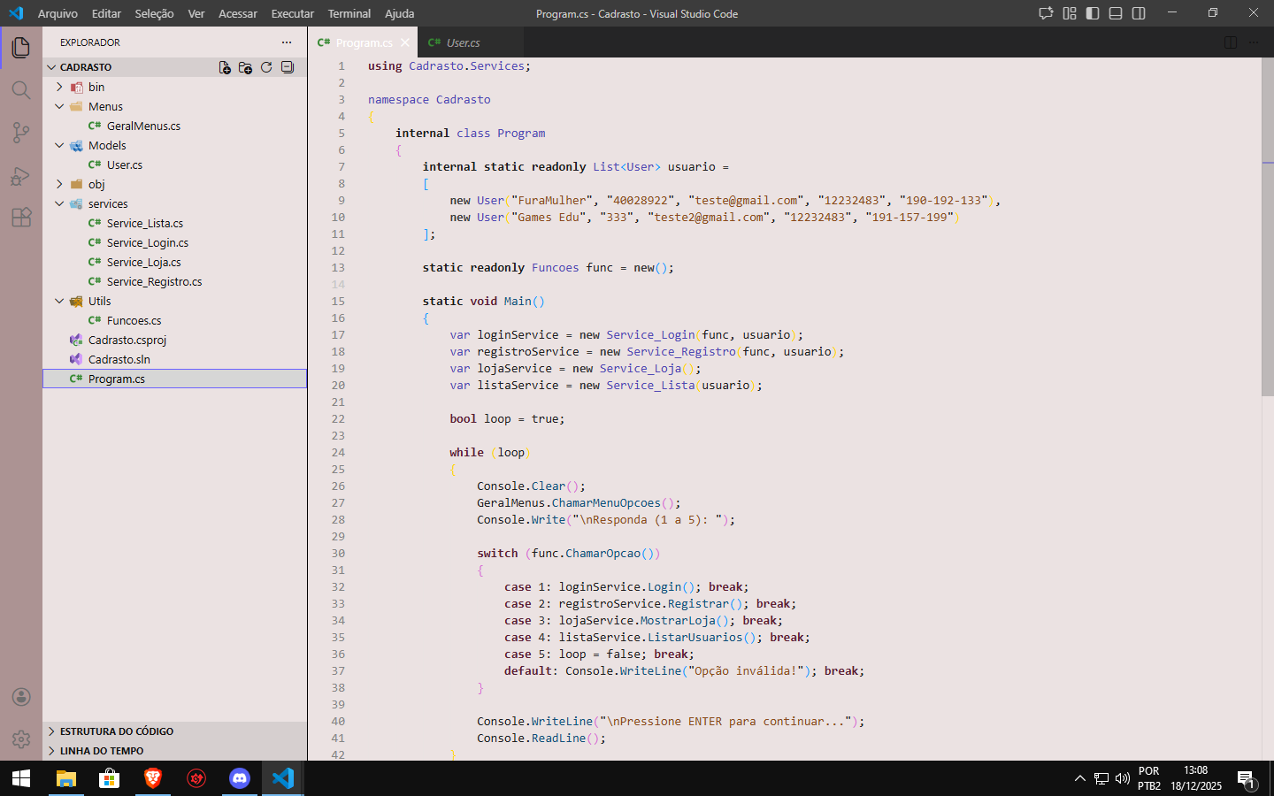Select Program.cs in the Explorer tree
The width and height of the screenshot is (1274, 796).
click(x=174, y=379)
